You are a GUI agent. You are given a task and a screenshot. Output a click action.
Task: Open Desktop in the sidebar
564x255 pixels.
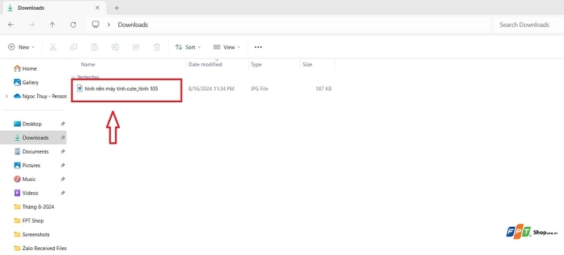[32, 124]
